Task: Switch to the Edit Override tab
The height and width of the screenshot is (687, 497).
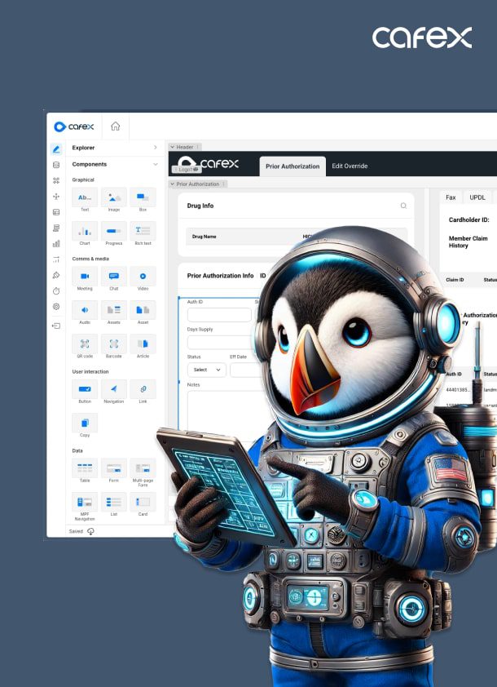Action: (x=350, y=166)
